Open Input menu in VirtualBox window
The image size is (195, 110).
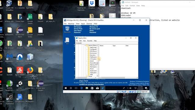click(83, 24)
